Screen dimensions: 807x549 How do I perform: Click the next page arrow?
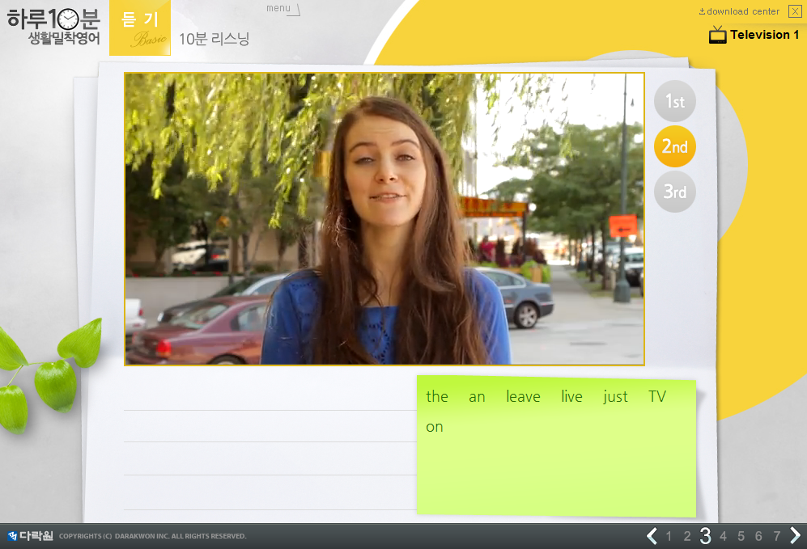[x=795, y=536]
